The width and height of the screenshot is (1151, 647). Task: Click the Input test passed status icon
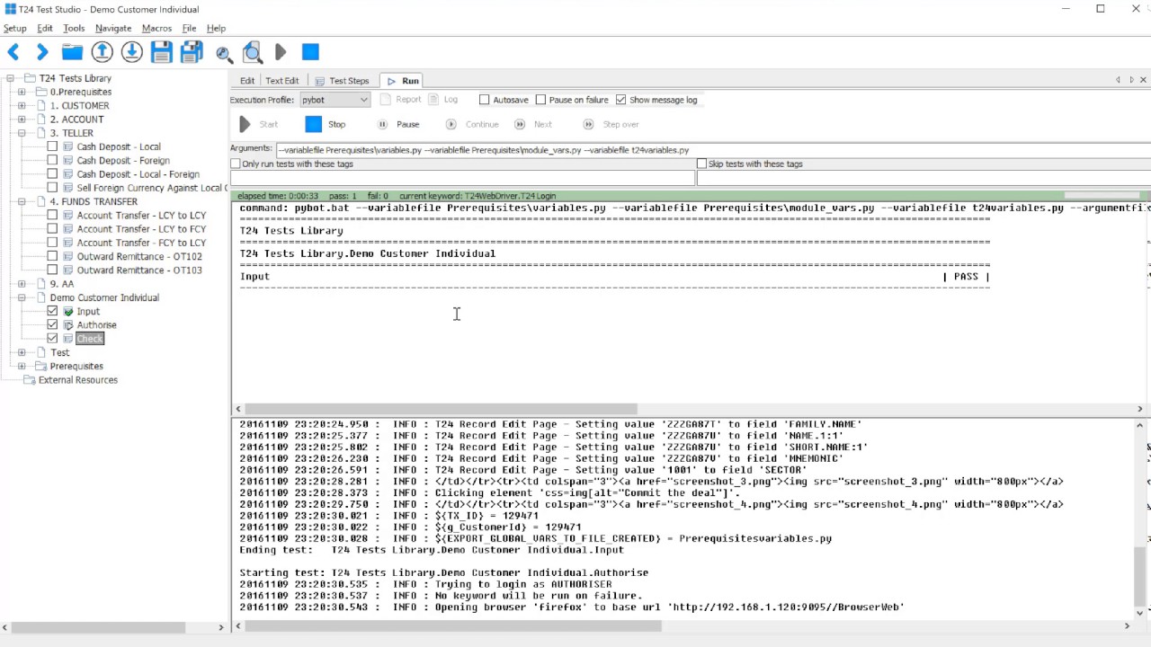click(x=68, y=312)
